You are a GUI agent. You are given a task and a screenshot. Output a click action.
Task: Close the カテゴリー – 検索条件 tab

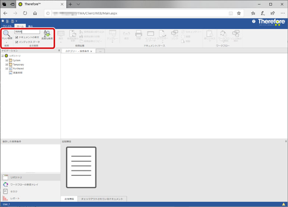coord(91,51)
